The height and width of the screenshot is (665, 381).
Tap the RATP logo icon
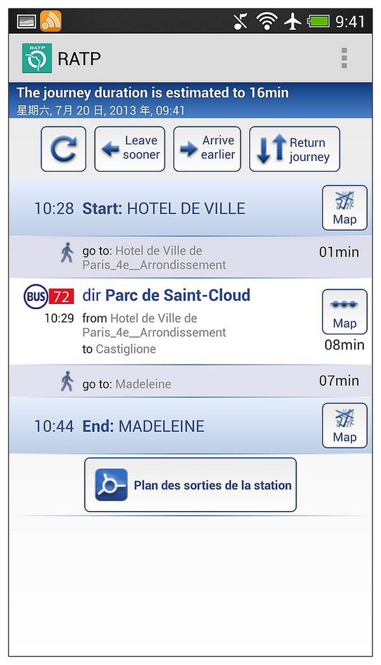(37, 58)
